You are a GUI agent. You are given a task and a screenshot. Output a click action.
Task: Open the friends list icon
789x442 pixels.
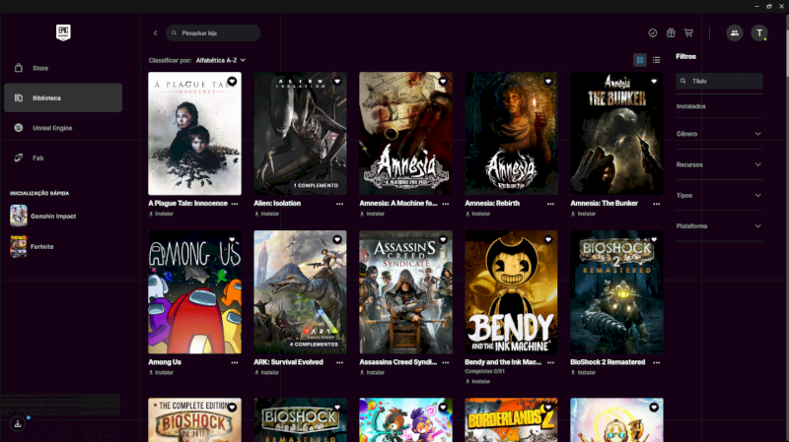734,33
